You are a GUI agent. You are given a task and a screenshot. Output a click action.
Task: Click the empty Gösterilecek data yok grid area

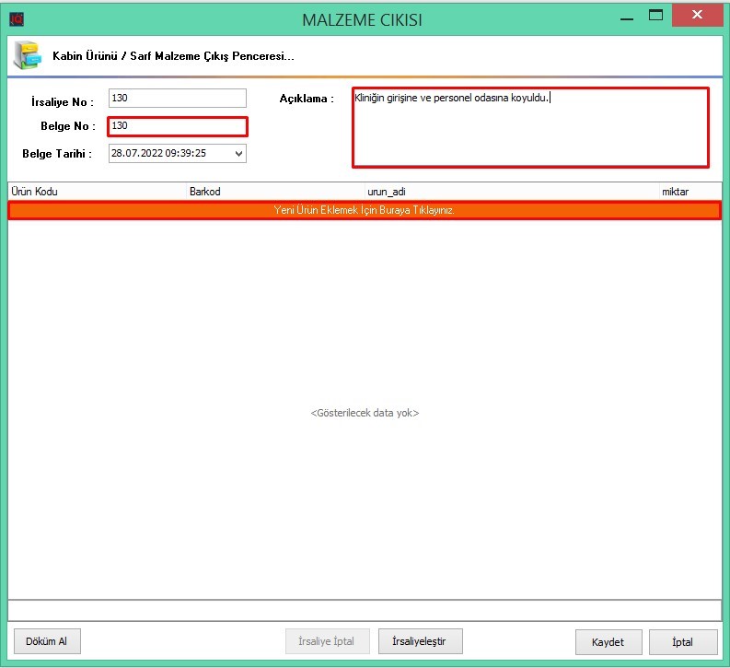(x=365, y=413)
